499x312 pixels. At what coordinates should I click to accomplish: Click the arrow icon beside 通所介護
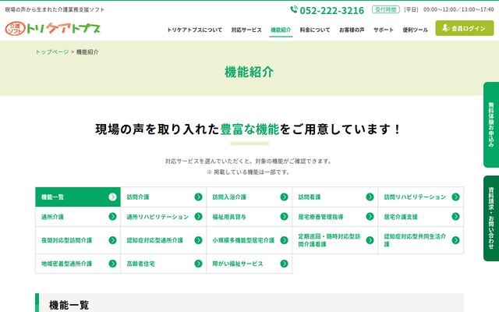pyautogui.click(x=112, y=217)
